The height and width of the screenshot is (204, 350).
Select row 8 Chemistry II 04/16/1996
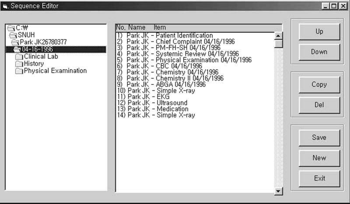click(170, 79)
